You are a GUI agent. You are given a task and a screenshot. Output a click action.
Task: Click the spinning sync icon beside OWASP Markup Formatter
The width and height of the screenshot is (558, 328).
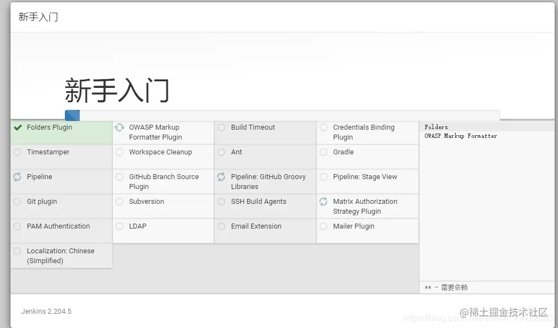119,127
